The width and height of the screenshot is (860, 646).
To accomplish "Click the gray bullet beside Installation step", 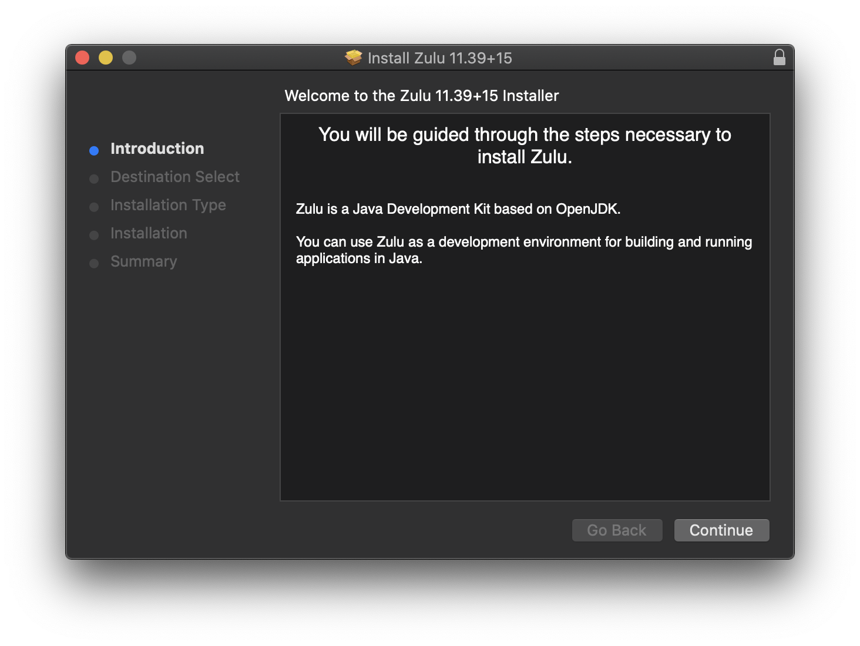I will click(94, 235).
